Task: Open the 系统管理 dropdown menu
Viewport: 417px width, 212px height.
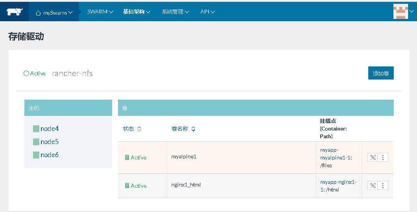Action: point(175,12)
